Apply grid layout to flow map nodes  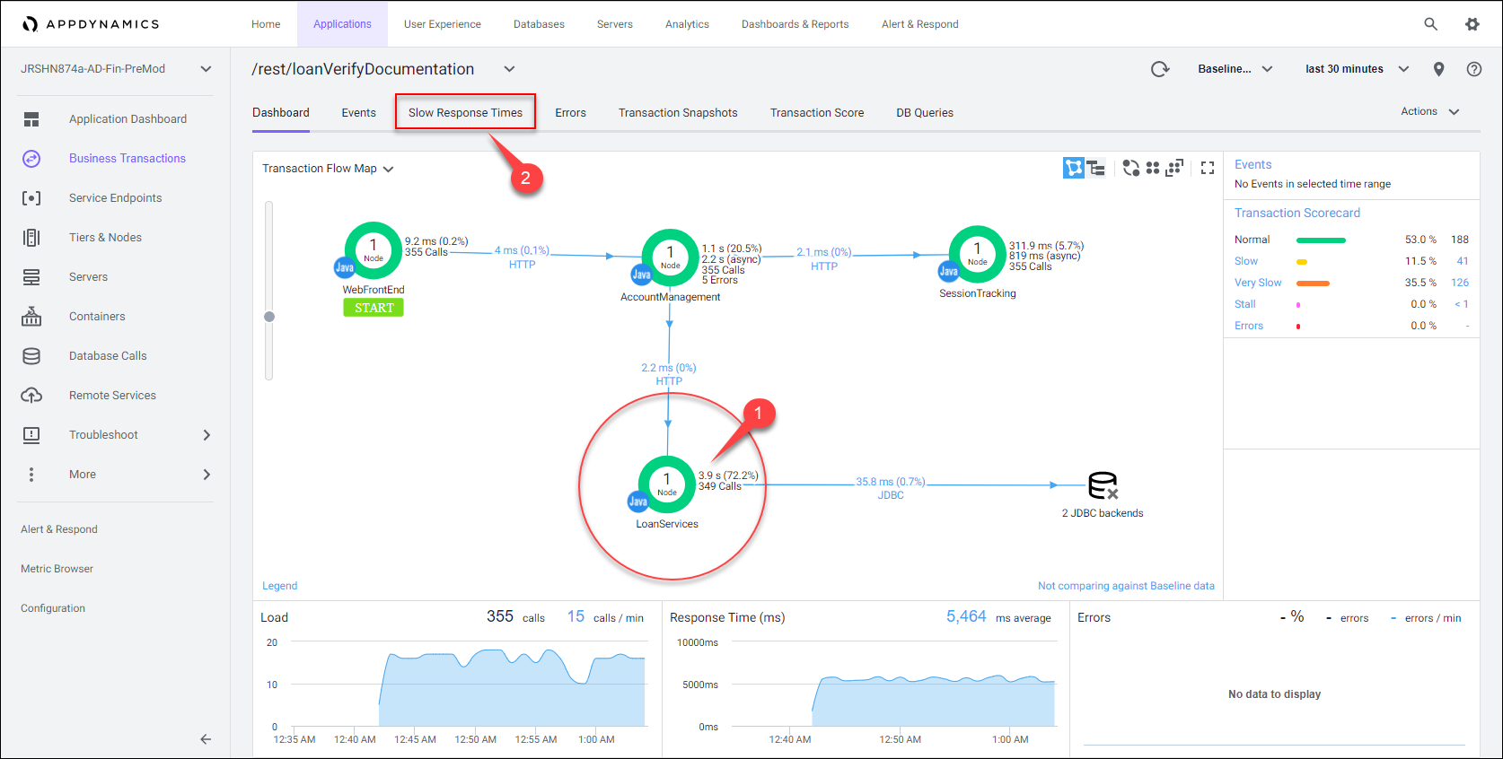point(1153,168)
